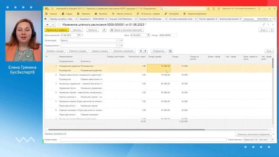Move position up with blue arrow
Viewport: 279px width, 157px height.
[x=141, y=51]
